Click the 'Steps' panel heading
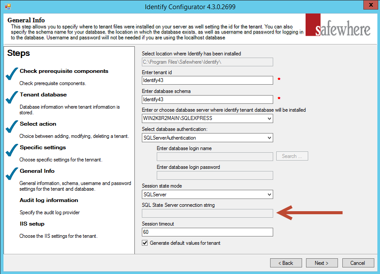 (x=18, y=53)
